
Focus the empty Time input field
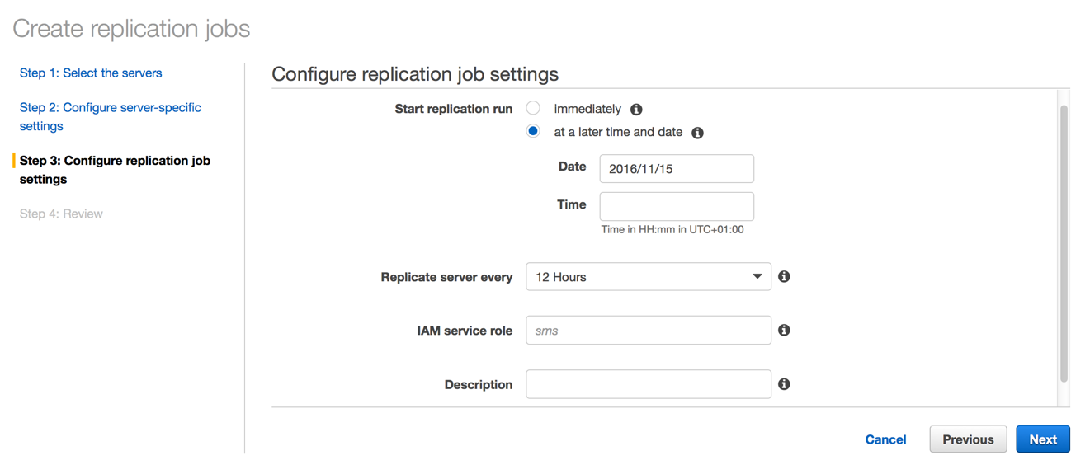pyautogui.click(x=677, y=206)
